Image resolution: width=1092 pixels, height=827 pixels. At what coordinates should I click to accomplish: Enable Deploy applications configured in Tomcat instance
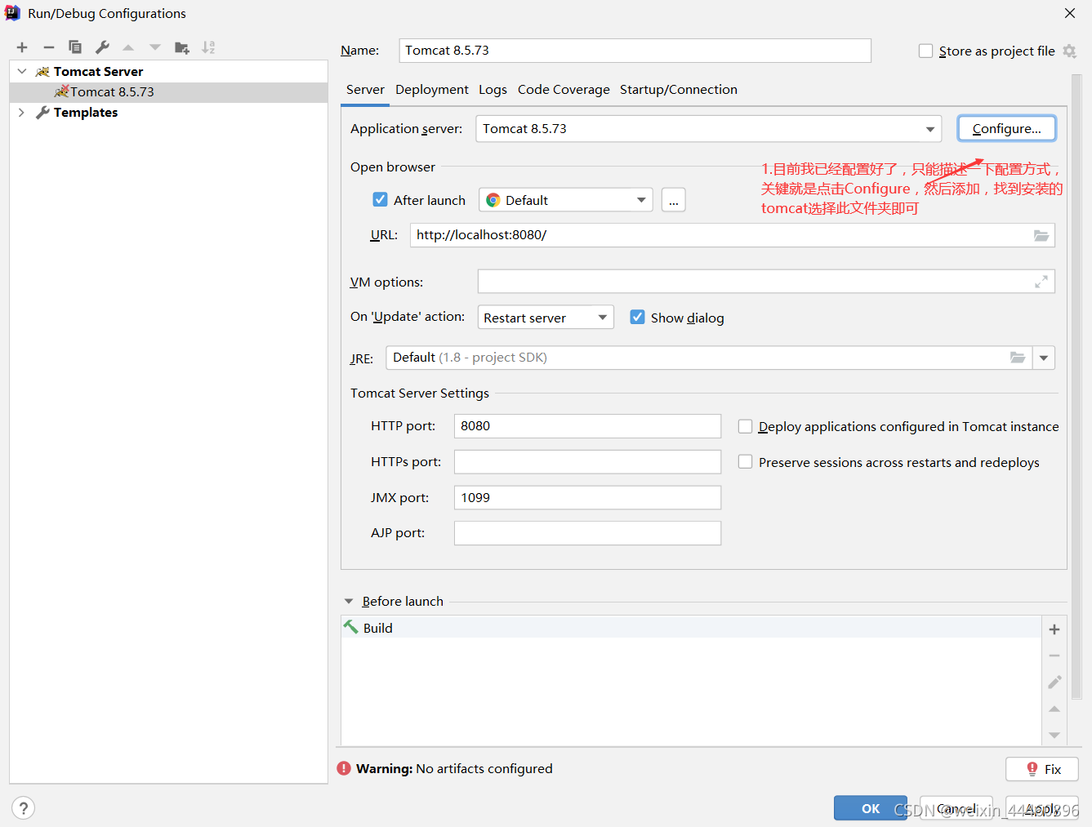(745, 426)
